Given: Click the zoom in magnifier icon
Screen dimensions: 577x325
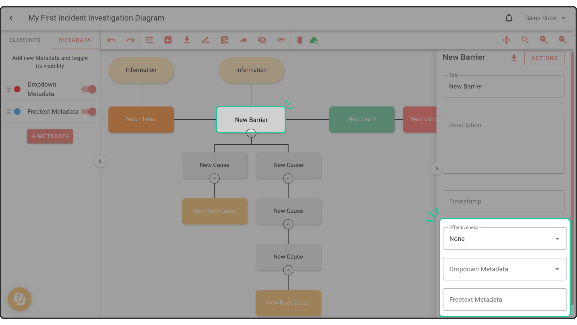Looking at the screenshot, I should 544,40.
